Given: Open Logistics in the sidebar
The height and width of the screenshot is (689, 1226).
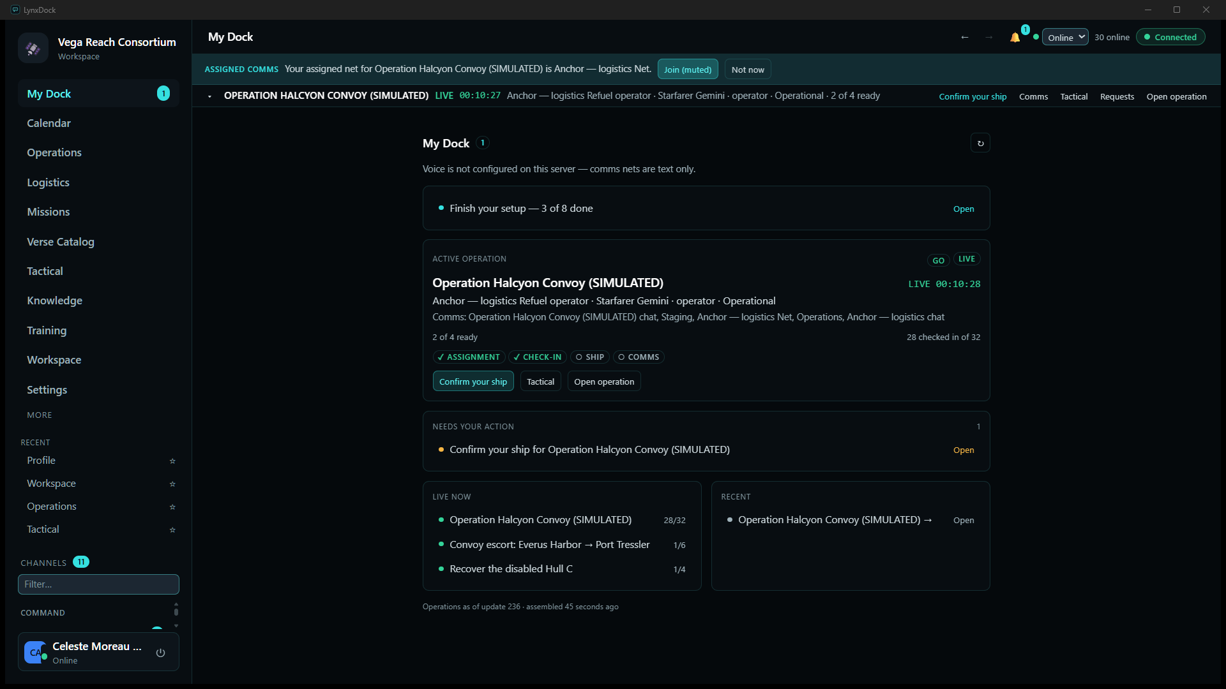Looking at the screenshot, I should 98,182.
